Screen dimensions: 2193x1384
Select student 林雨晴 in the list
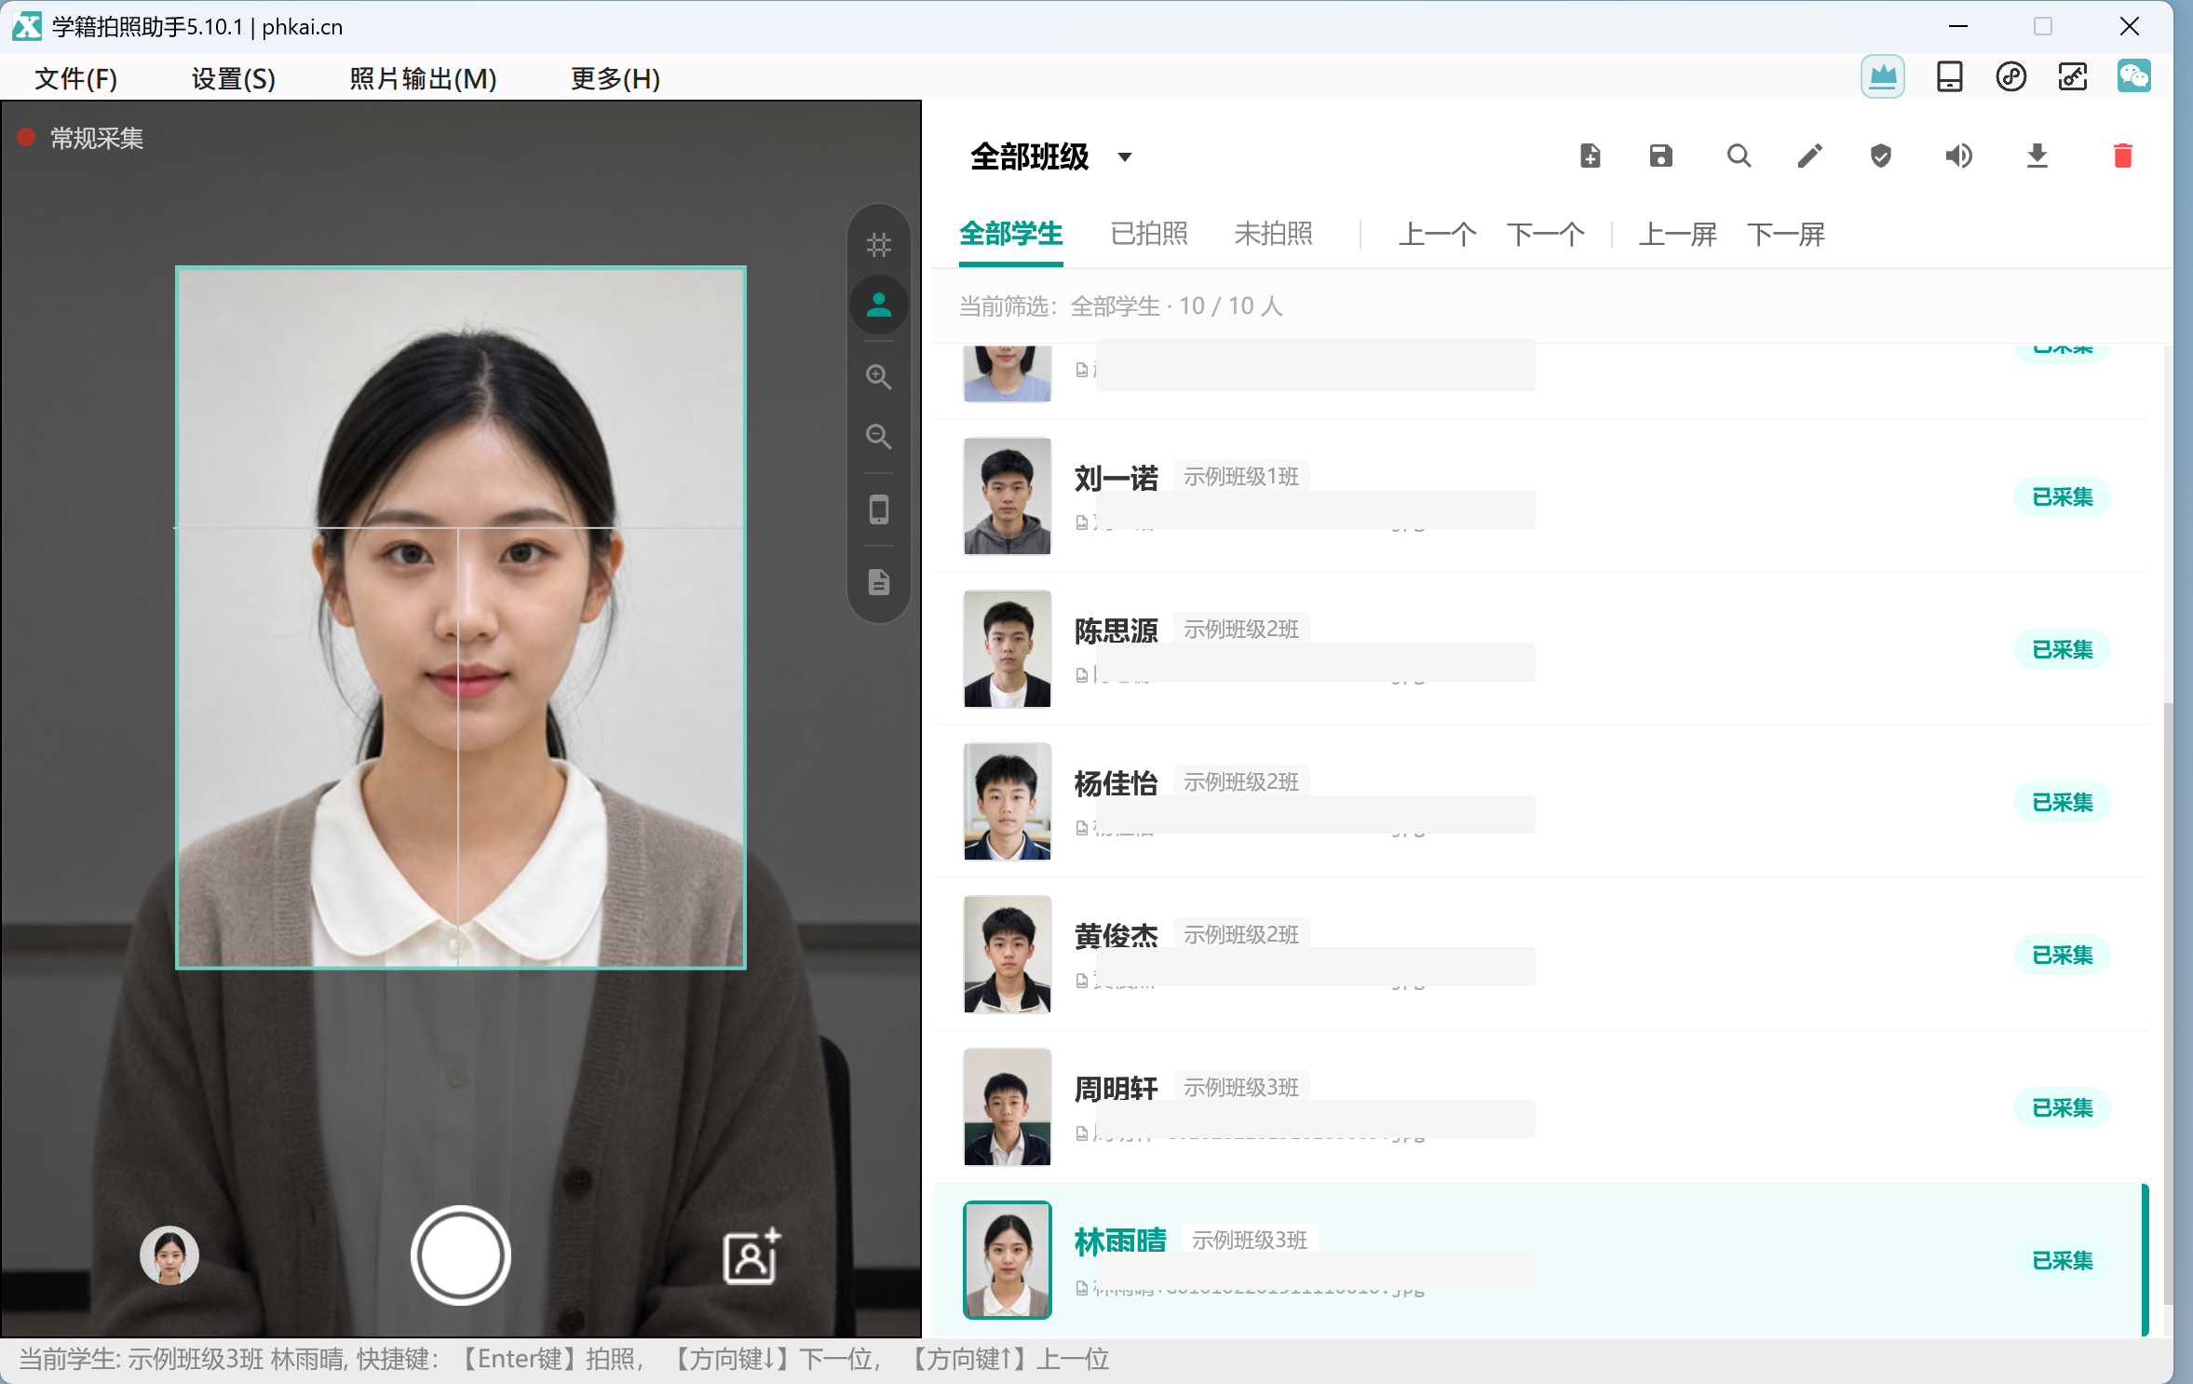pyautogui.click(x=1540, y=1260)
